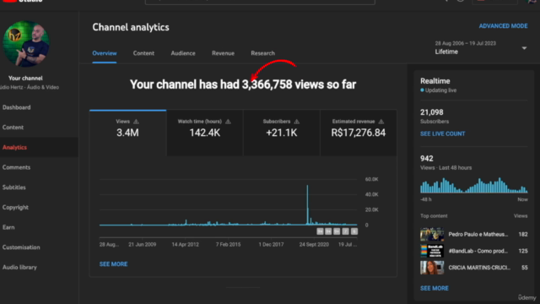Viewport: 540px width, 304px height.
Task: Open the channel avatar picture
Action: pyautogui.click(x=26, y=44)
